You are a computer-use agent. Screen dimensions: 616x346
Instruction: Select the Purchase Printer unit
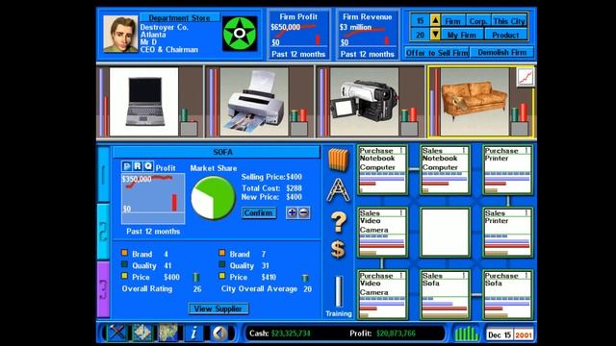pos(507,169)
